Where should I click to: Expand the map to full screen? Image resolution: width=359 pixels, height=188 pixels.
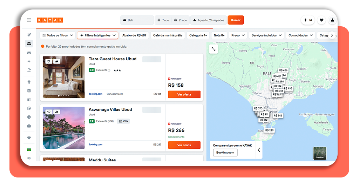(214, 49)
